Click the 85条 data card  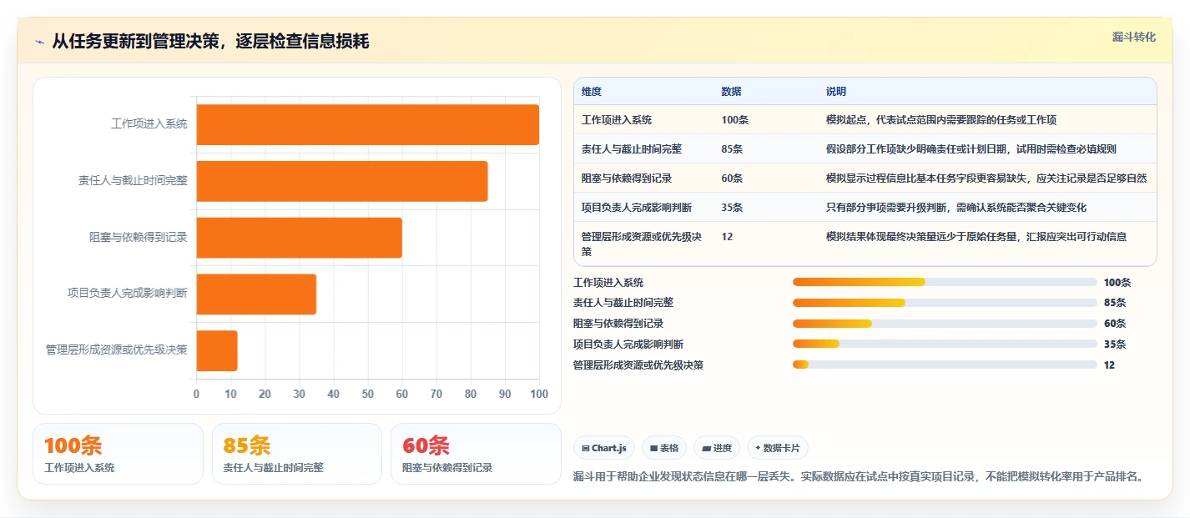[x=297, y=454]
